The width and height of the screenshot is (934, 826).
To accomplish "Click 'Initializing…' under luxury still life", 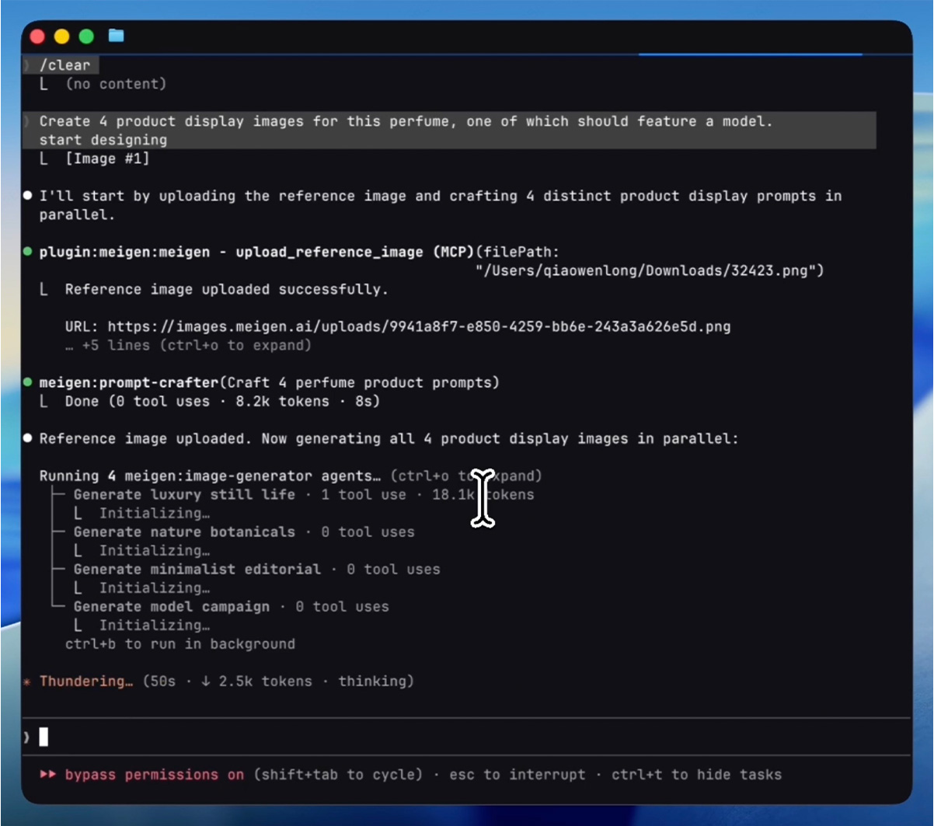I will pos(155,513).
